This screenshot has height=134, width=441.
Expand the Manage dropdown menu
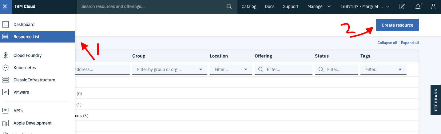[319, 6]
